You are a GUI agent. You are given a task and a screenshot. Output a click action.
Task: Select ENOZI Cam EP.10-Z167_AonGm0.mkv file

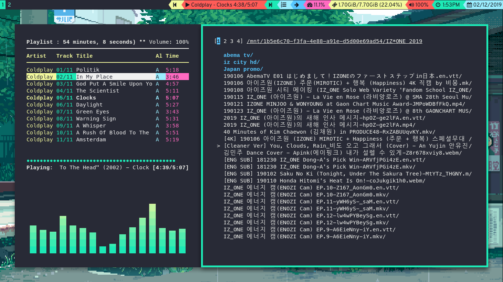click(306, 195)
